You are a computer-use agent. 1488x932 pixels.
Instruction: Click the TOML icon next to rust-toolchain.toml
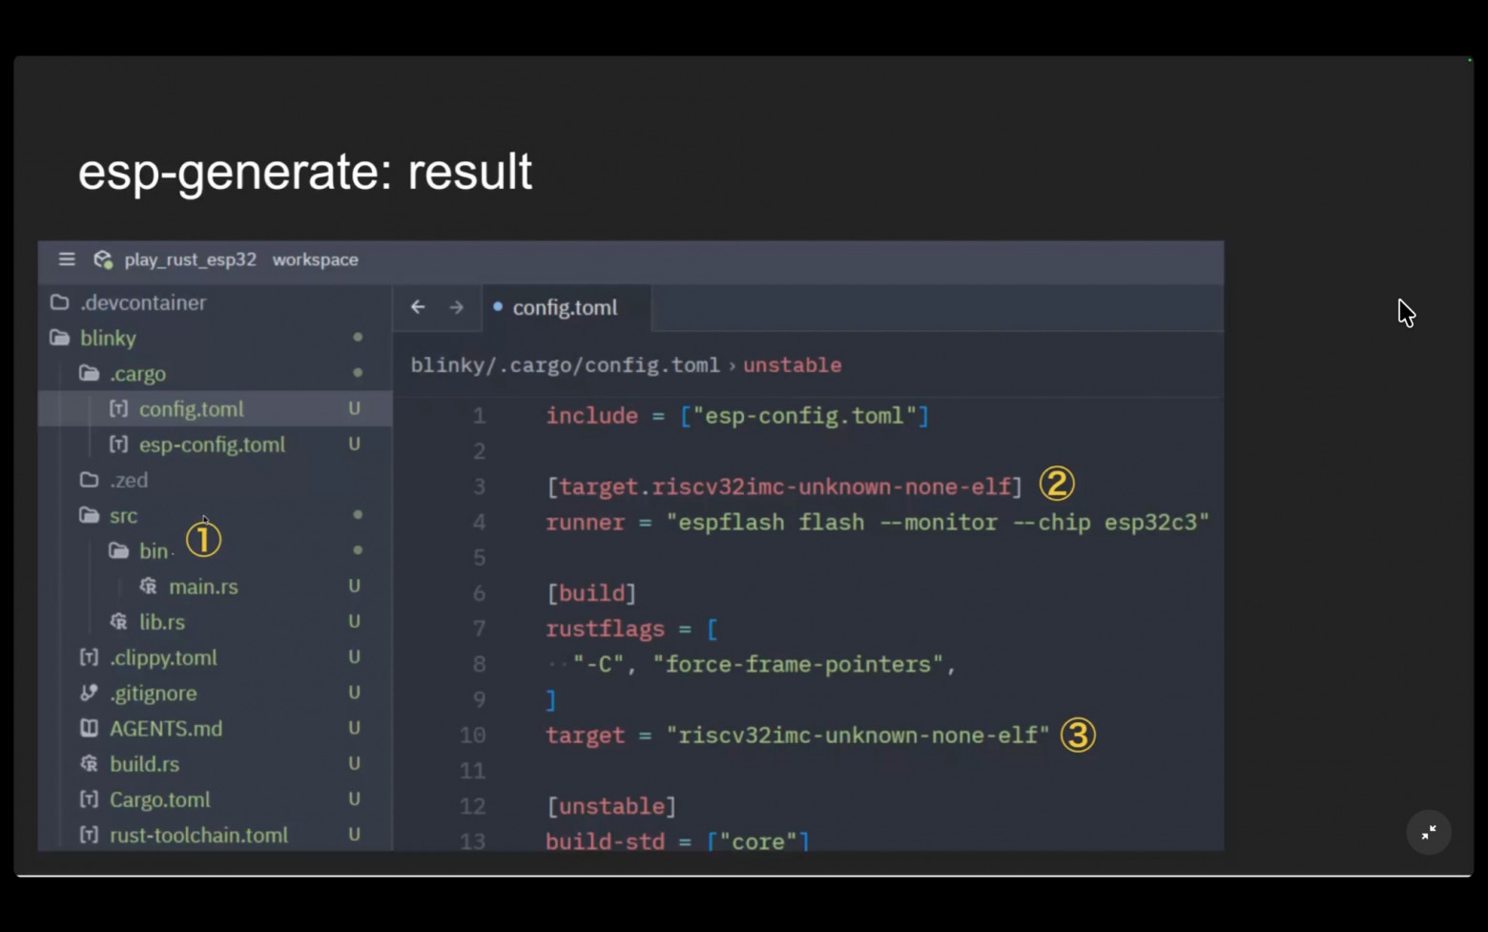[89, 835]
